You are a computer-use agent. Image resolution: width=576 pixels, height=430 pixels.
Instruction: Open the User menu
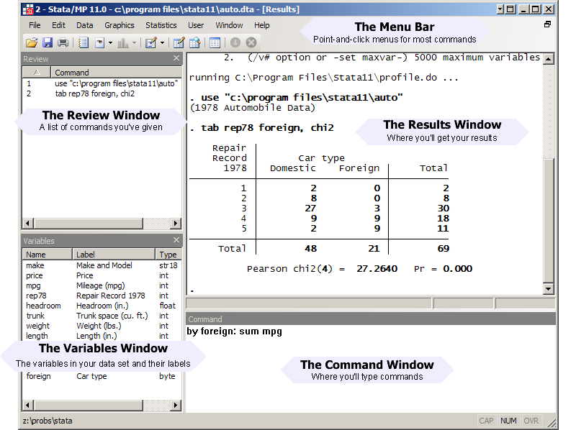pyautogui.click(x=196, y=25)
